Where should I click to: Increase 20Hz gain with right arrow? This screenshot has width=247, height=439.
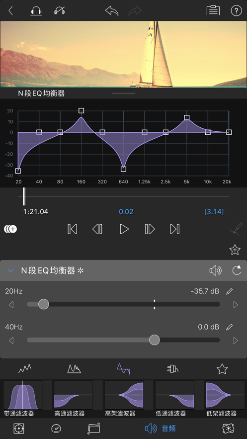click(236, 305)
